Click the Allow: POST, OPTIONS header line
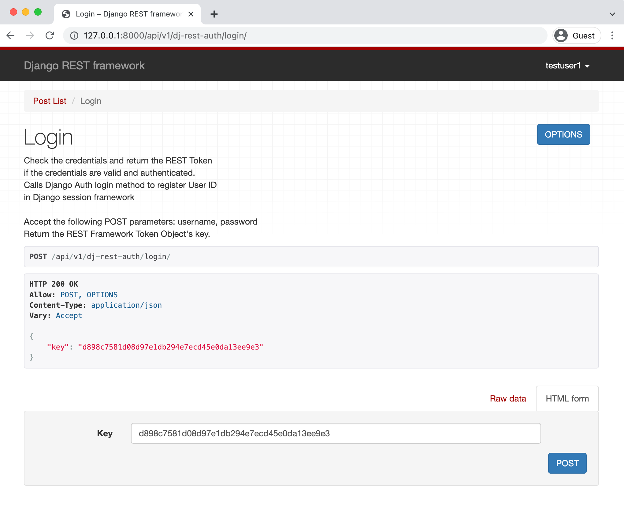Screen dimensions: 624x506 coord(73,295)
